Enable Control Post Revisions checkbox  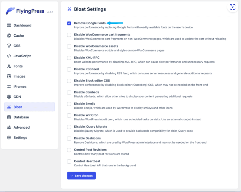click(x=69, y=150)
